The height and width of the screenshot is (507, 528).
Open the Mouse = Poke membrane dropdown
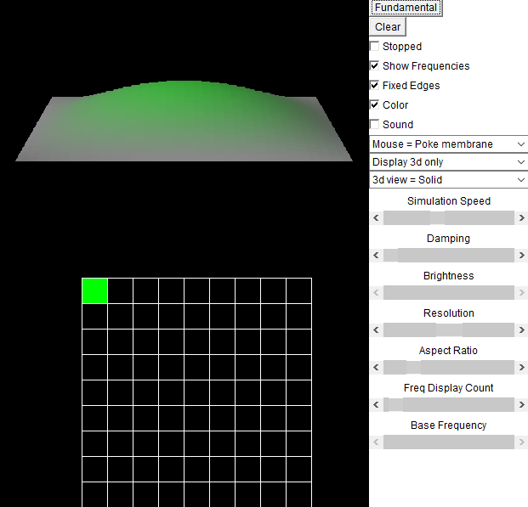click(x=449, y=144)
